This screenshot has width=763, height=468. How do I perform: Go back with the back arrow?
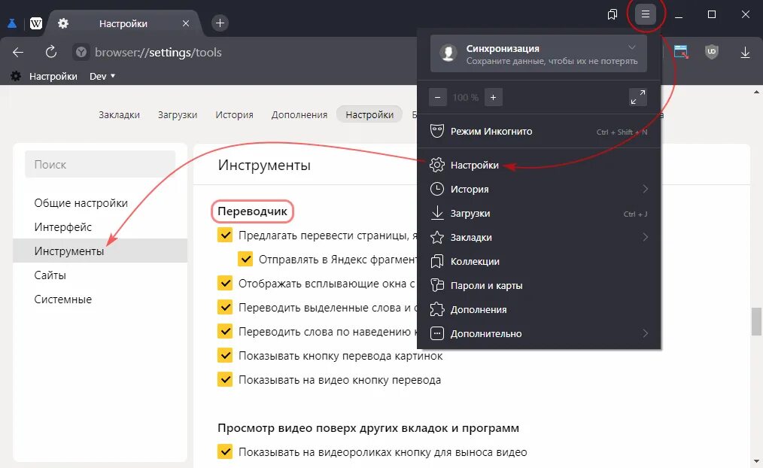click(18, 52)
